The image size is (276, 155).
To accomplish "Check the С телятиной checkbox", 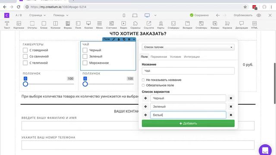I will [x=25, y=63].
